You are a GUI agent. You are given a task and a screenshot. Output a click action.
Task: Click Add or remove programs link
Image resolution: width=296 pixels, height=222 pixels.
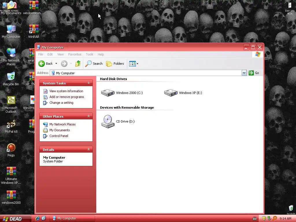click(67, 97)
